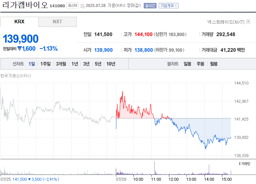Click the current price 139,900
The height and width of the screenshot is (184, 256).
tap(20, 39)
